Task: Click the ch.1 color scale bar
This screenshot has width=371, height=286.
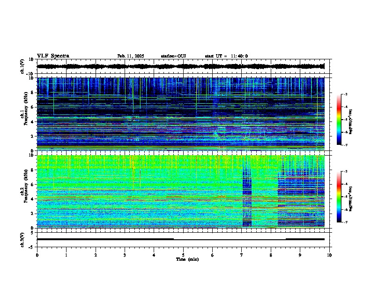Action: click(x=339, y=120)
